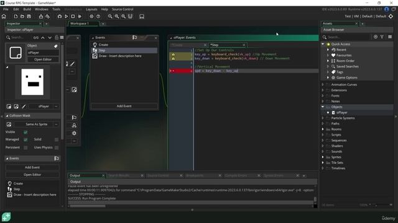The image size is (398, 223).
Task: Clean the build cache icon
Action: [x=80, y=17]
